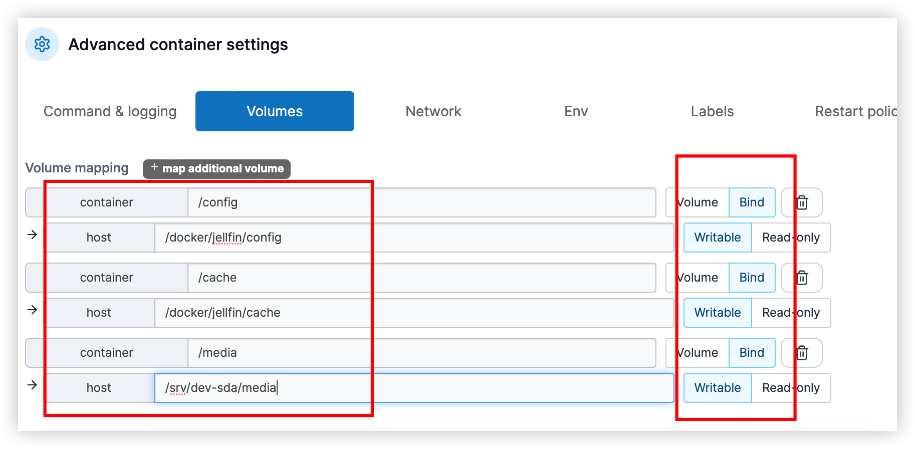This screenshot has width=915, height=449.
Task: Click the gear icon beside Advanced container settings
Action: click(x=42, y=45)
